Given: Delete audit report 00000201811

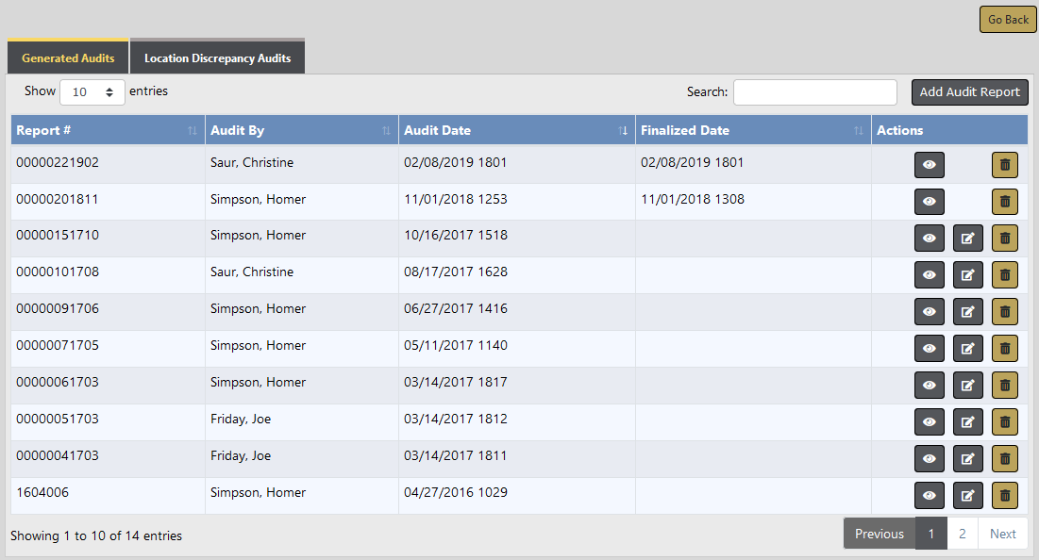Looking at the screenshot, I should coord(1004,202).
